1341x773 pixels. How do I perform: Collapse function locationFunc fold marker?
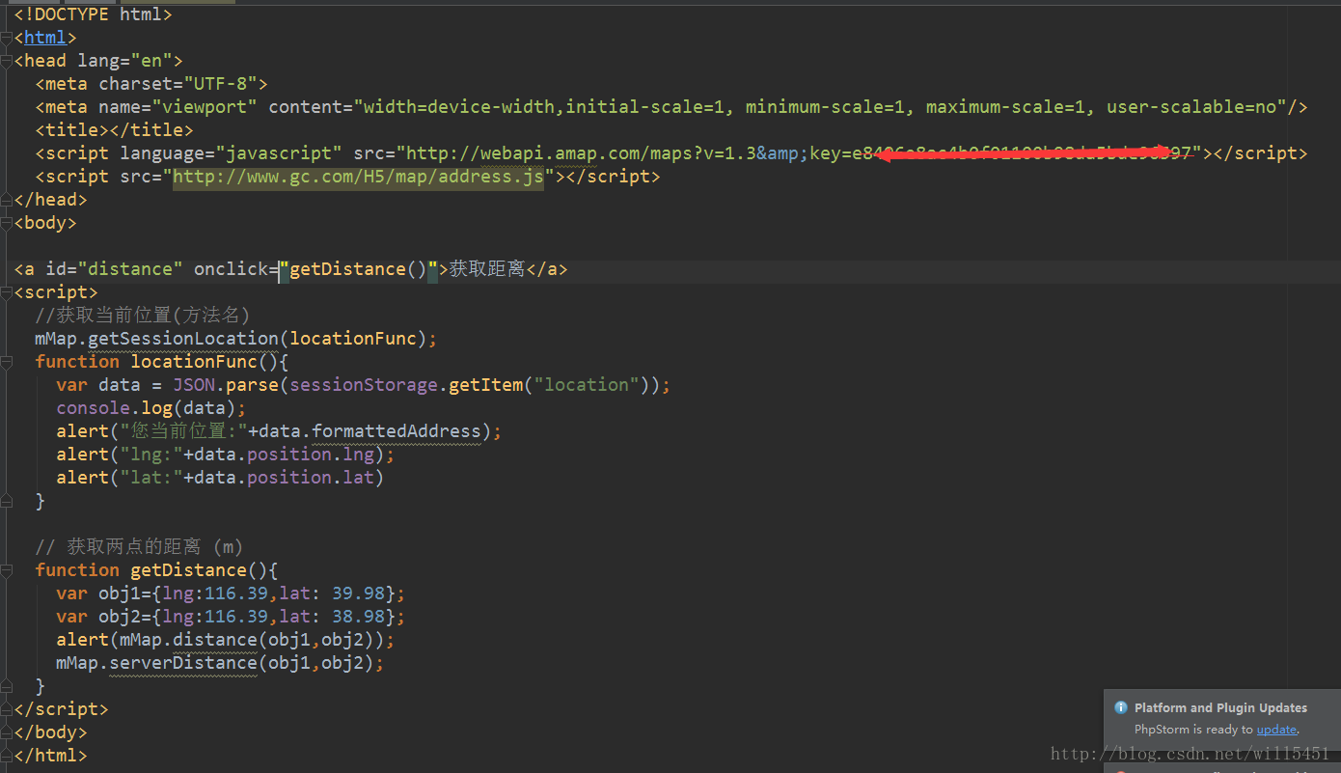tap(6, 362)
